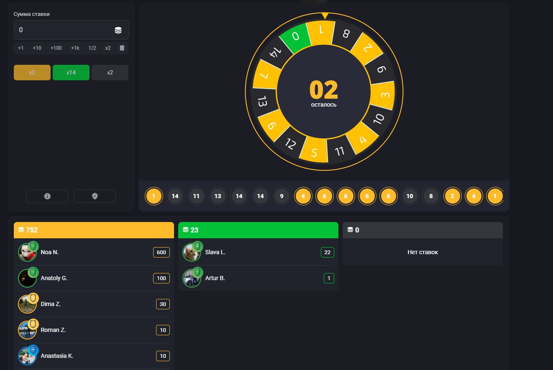Click the coin stack icon in bet field
This screenshot has width=553, height=370.
[118, 30]
